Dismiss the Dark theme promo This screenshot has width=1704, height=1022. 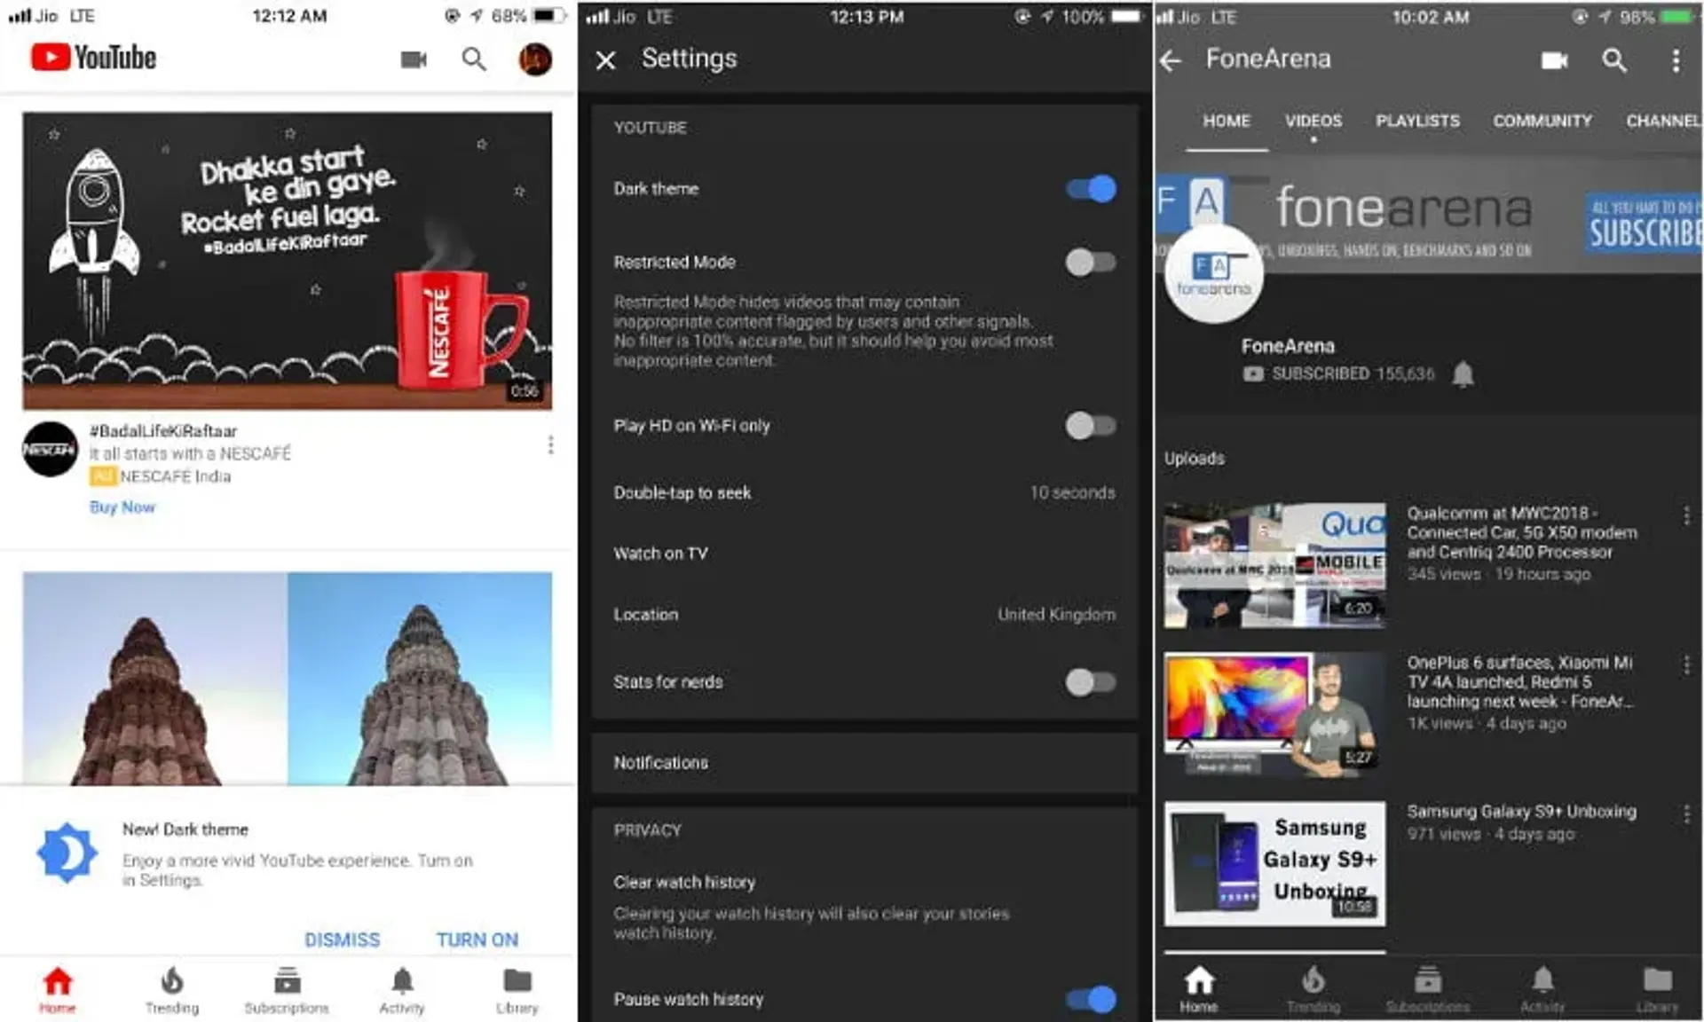coord(342,939)
